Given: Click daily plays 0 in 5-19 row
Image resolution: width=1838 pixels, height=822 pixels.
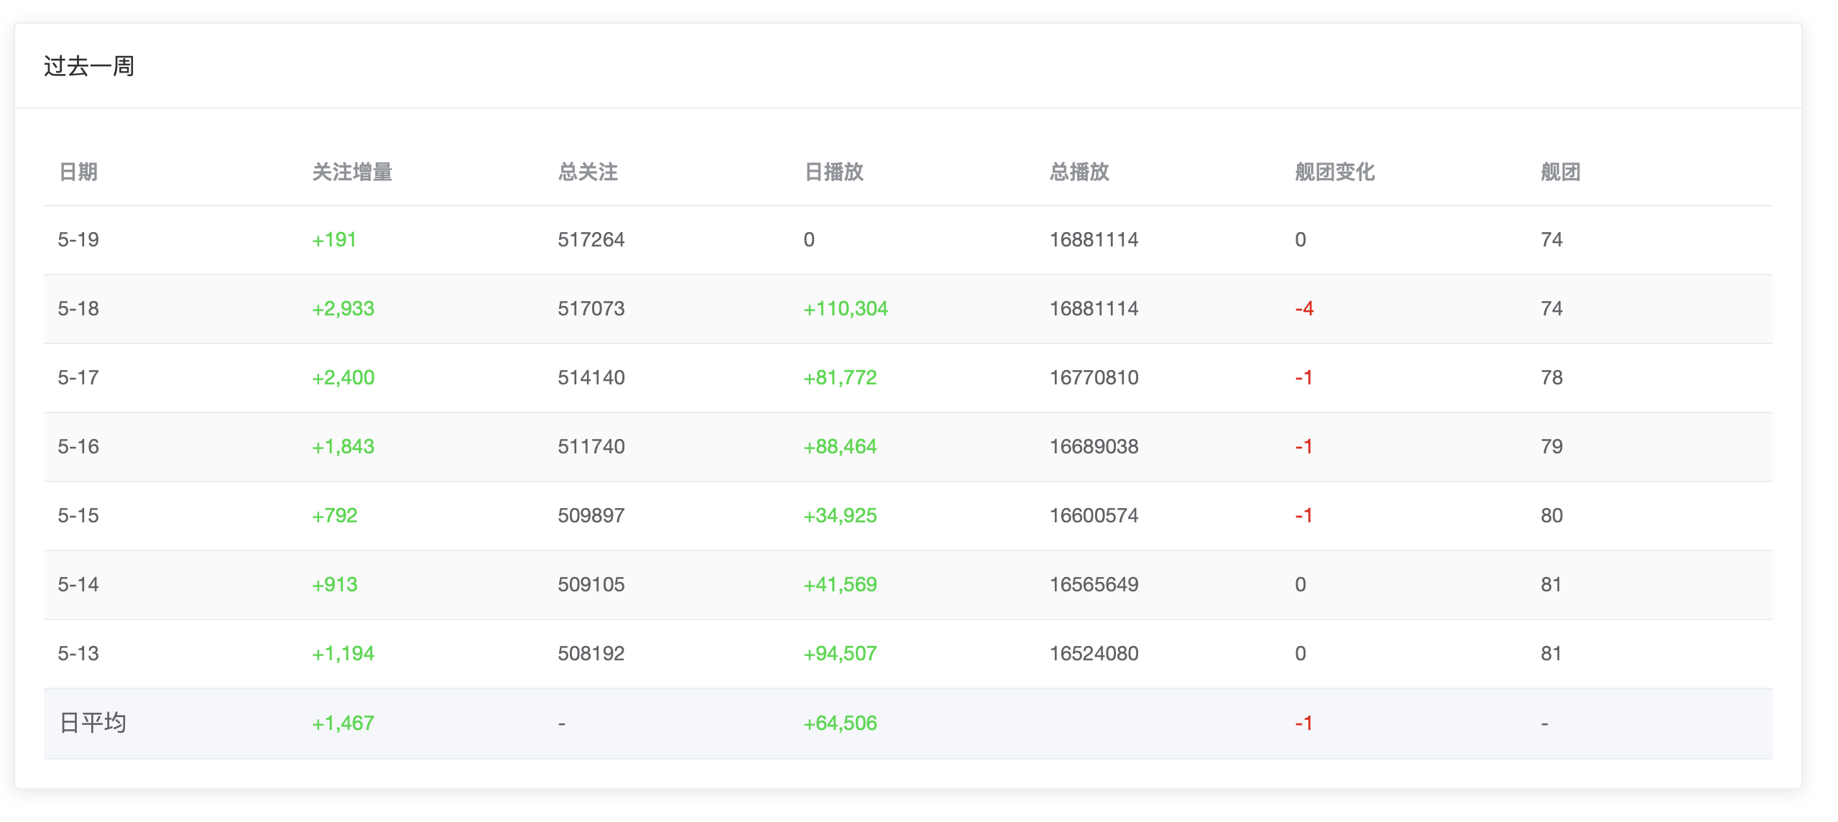Looking at the screenshot, I should [809, 239].
